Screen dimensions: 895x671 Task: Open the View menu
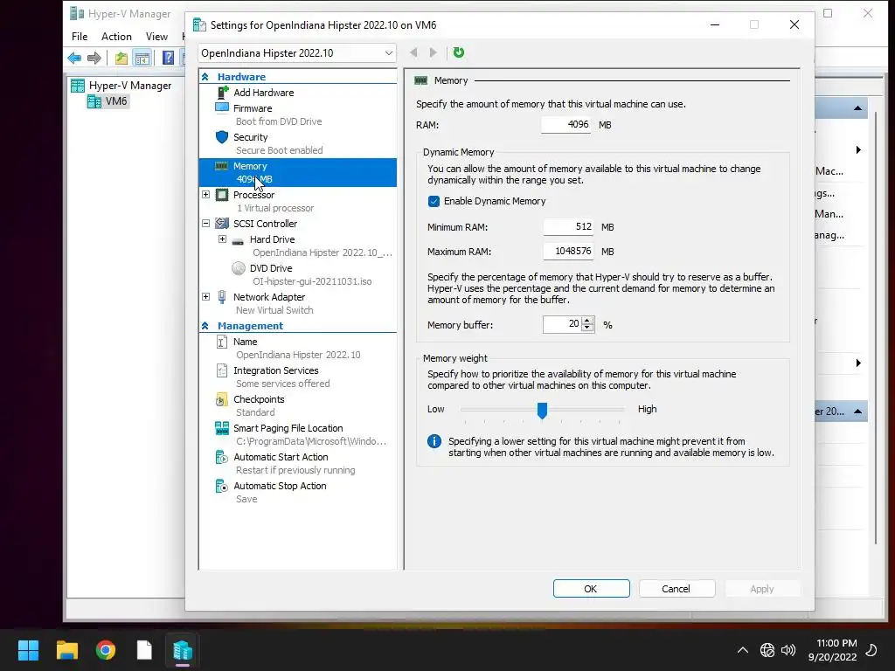156,37
